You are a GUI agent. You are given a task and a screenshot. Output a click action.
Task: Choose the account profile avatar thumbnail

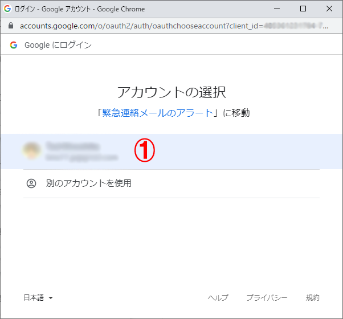(32, 150)
